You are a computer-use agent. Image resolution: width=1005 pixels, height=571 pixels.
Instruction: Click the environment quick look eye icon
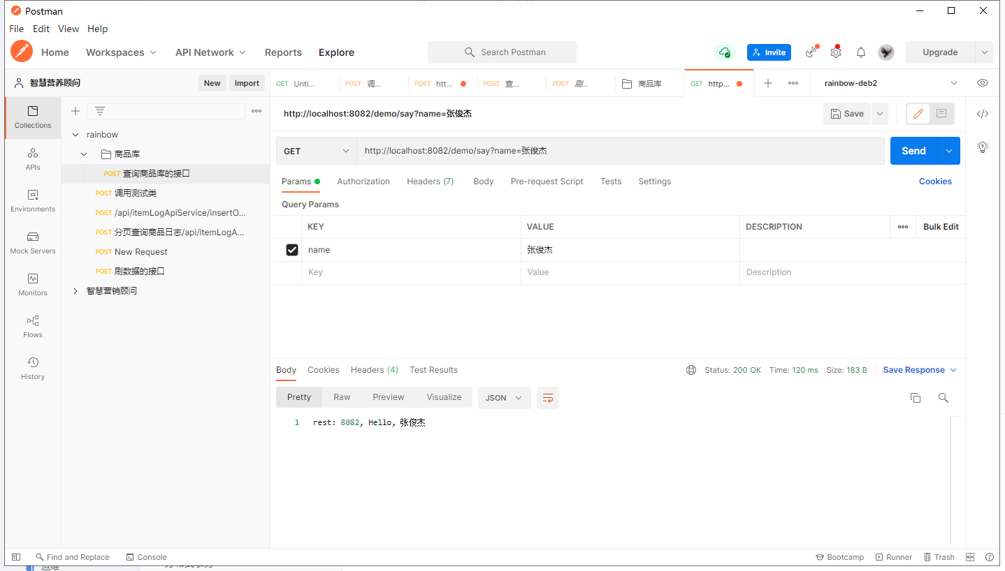983,83
